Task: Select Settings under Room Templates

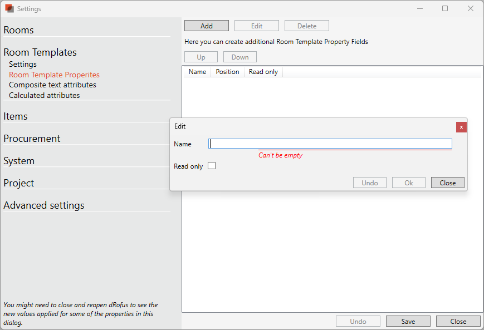Action: tap(23, 64)
